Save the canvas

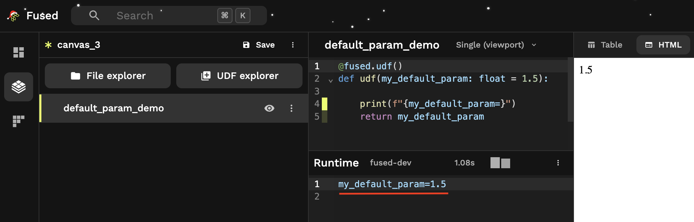pyautogui.click(x=259, y=45)
